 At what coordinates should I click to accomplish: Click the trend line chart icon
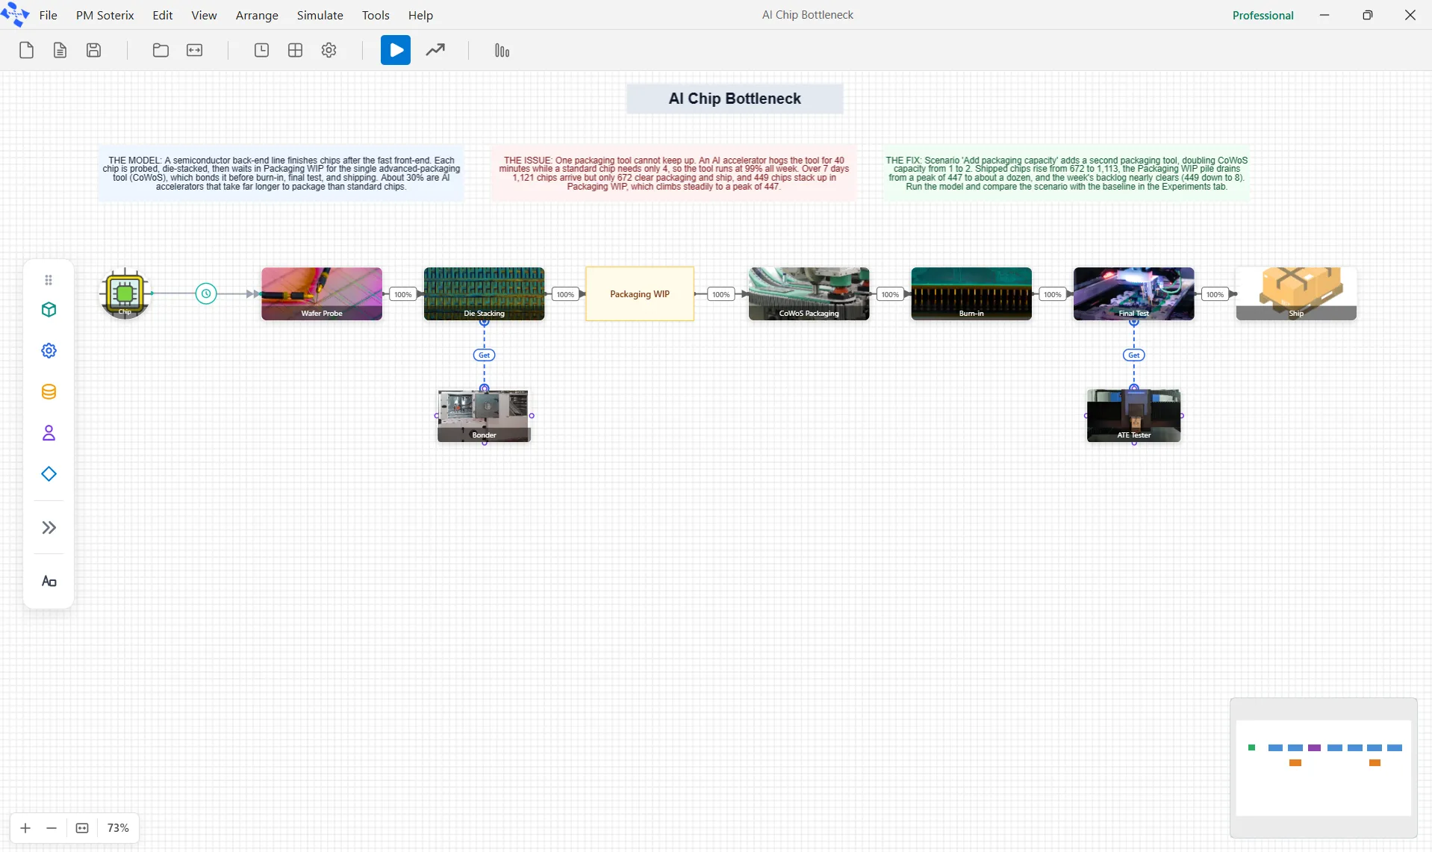435,50
